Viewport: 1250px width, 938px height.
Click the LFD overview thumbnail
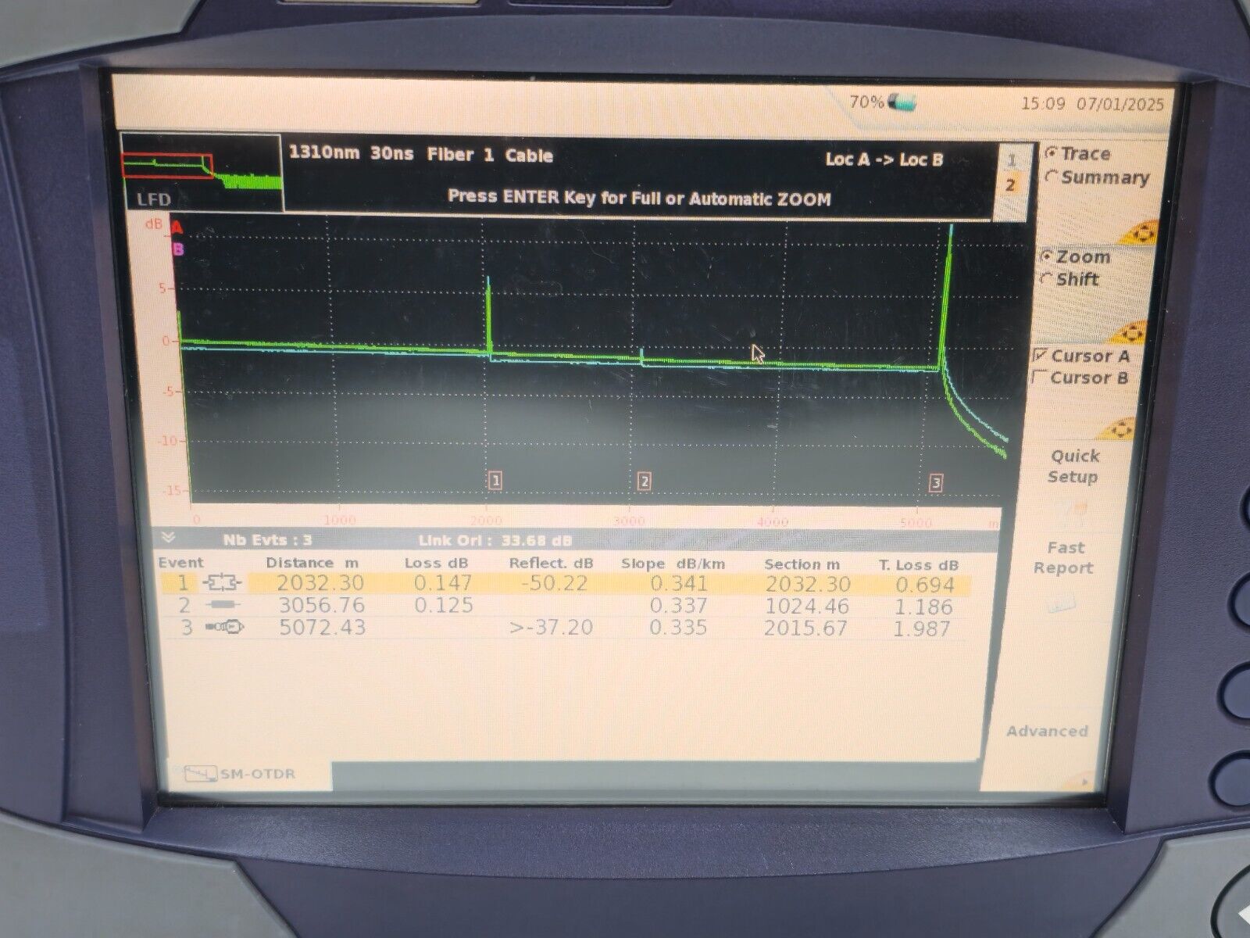(201, 172)
